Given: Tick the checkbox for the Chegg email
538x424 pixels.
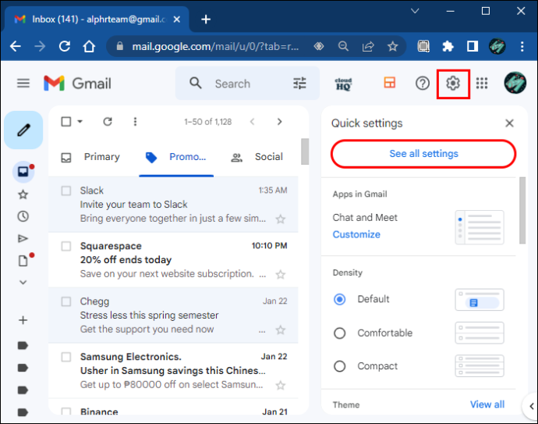Looking at the screenshot, I should [x=65, y=301].
